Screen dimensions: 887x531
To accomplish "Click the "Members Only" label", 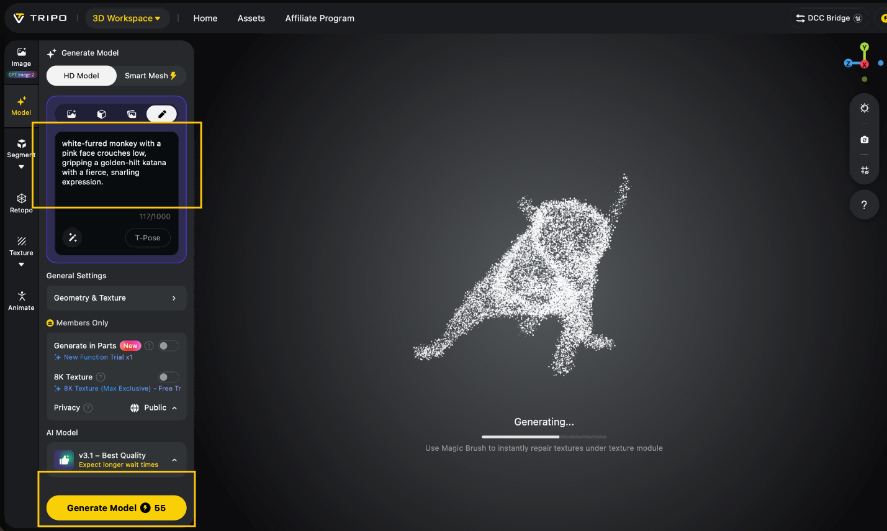I will tap(82, 323).
